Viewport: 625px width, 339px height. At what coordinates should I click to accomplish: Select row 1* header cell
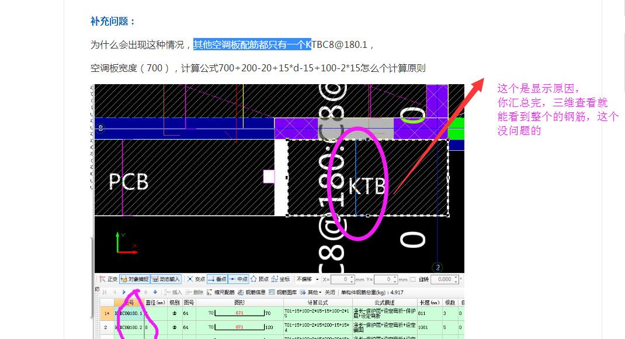(106, 313)
